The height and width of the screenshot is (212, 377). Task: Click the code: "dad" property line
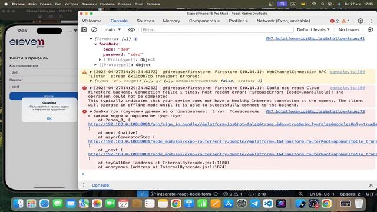point(117,49)
